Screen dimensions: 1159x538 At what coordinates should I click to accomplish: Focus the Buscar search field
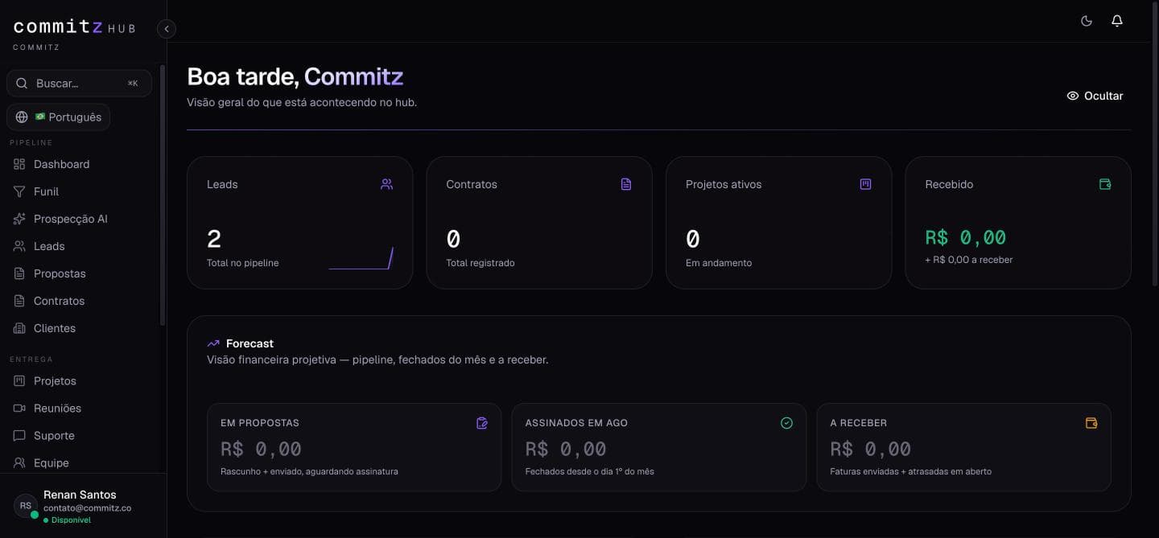point(79,83)
